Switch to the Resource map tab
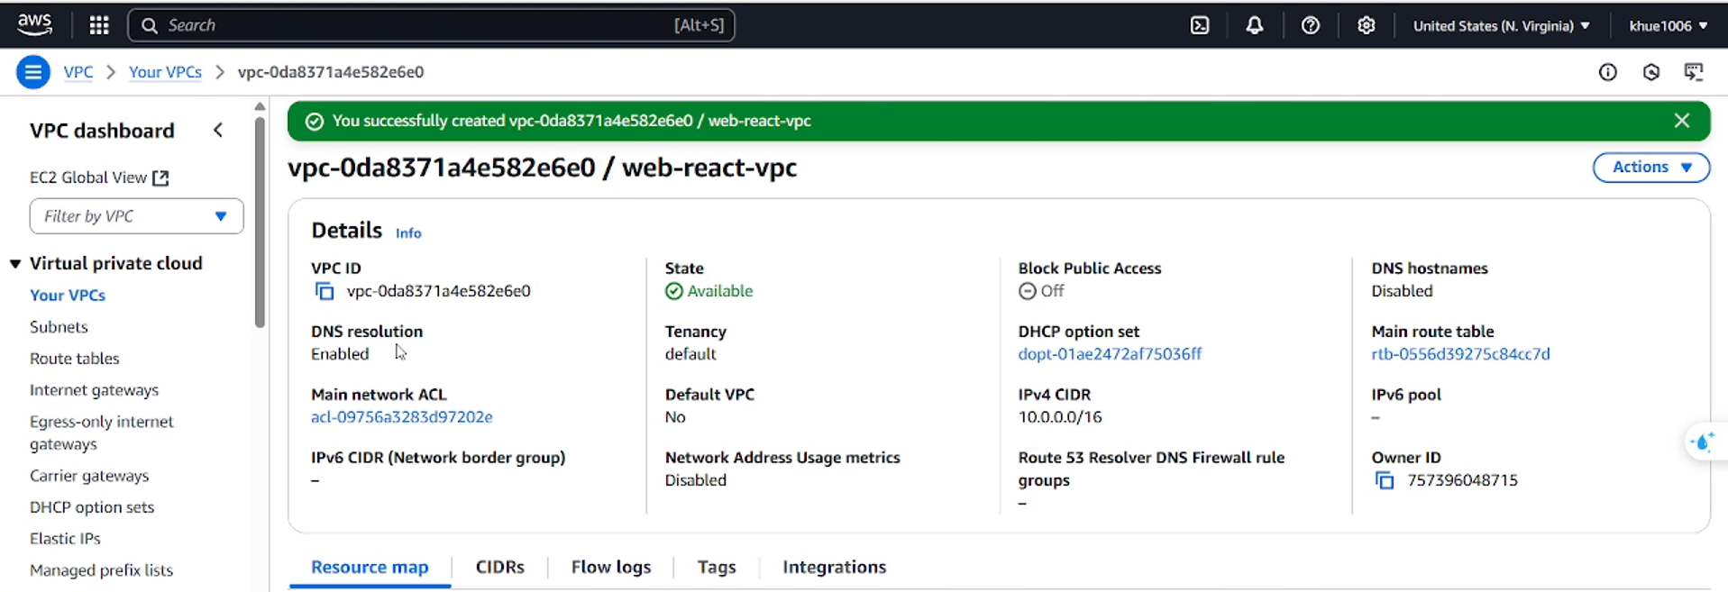This screenshot has width=1728, height=592. click(370, 568)
